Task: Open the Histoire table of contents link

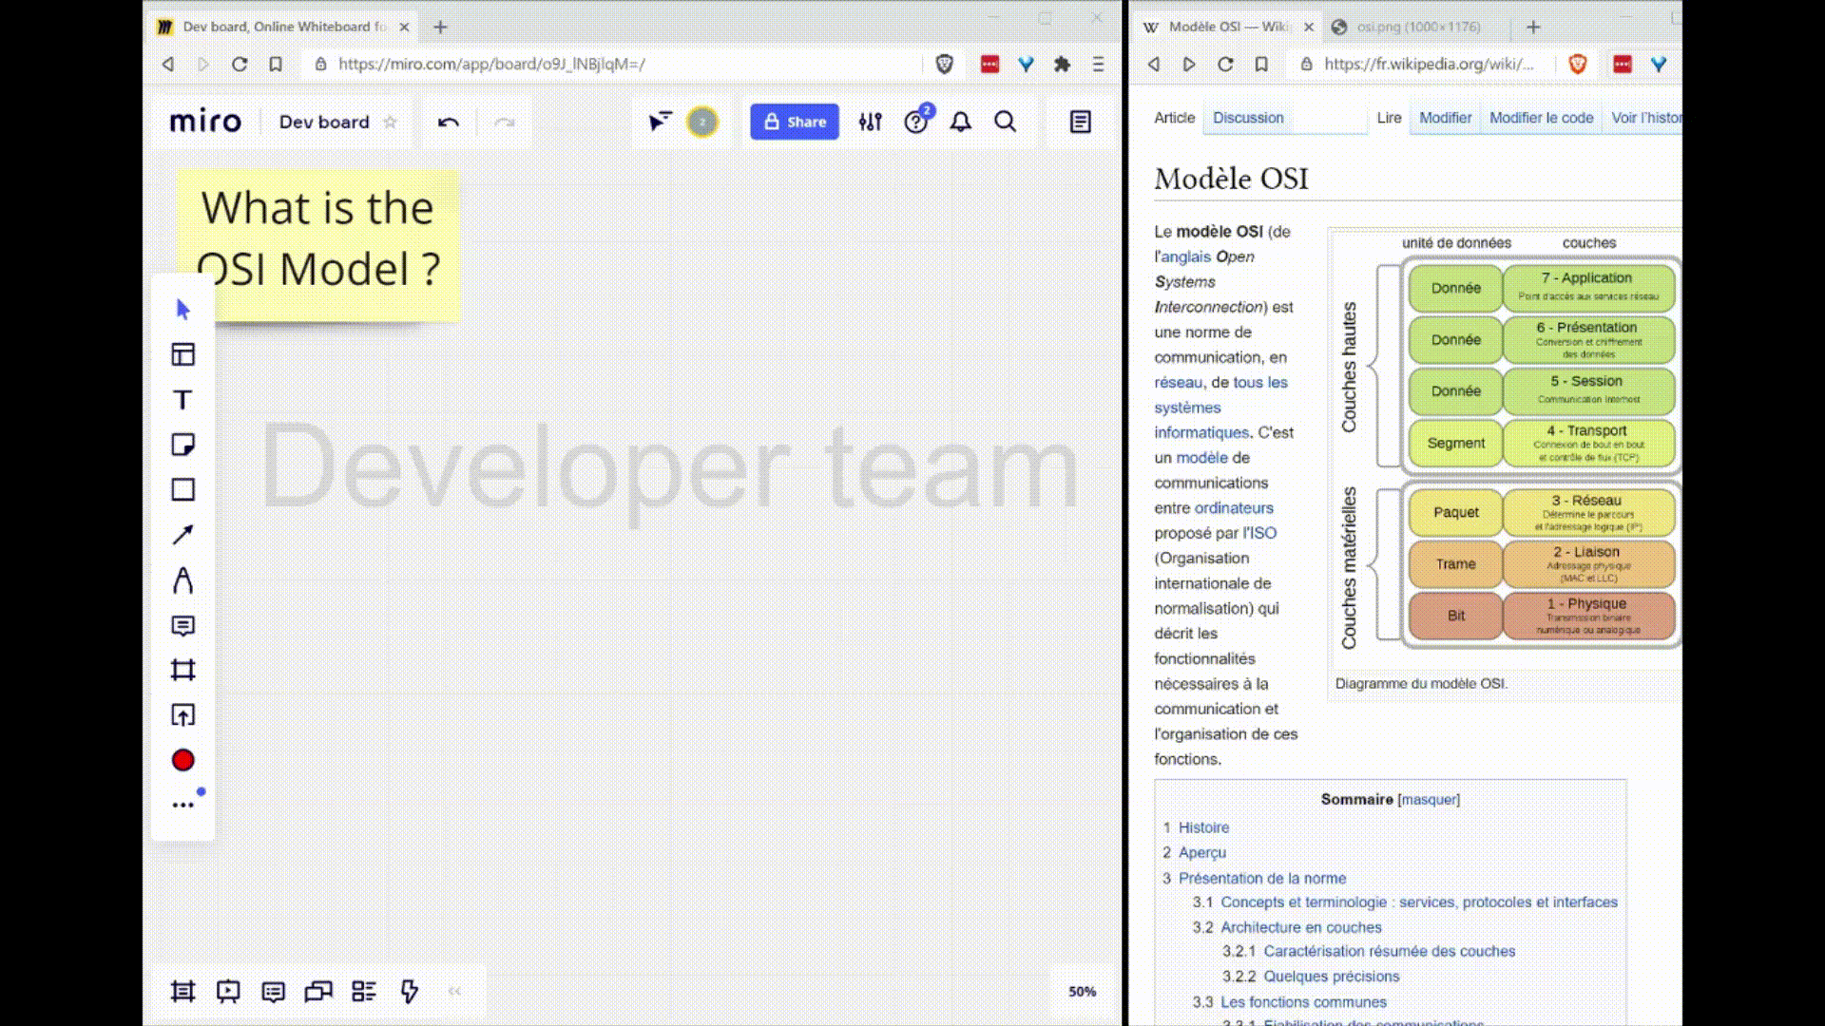Action: click(x=1203, y=827)
